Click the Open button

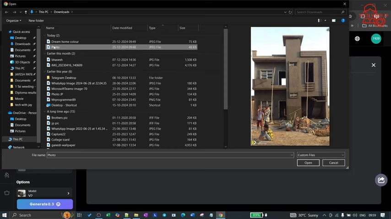(x=308, y=163)
